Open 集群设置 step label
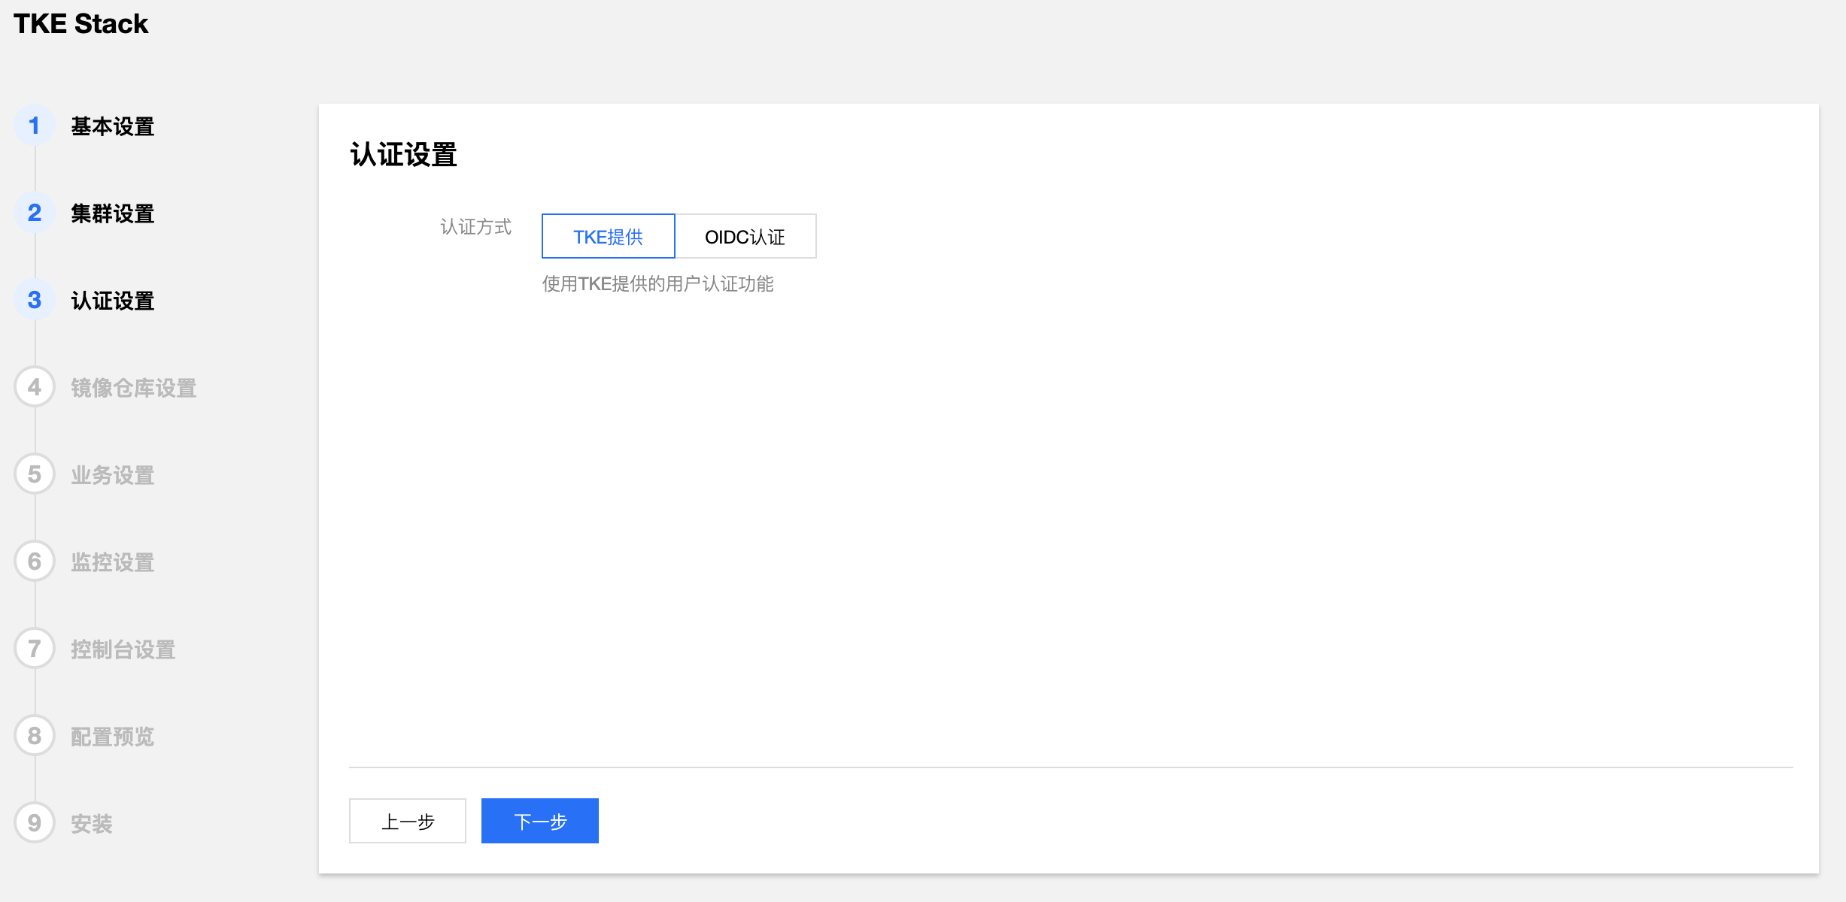This screenshot has width=1846, height=902. [x=113, y=213]
